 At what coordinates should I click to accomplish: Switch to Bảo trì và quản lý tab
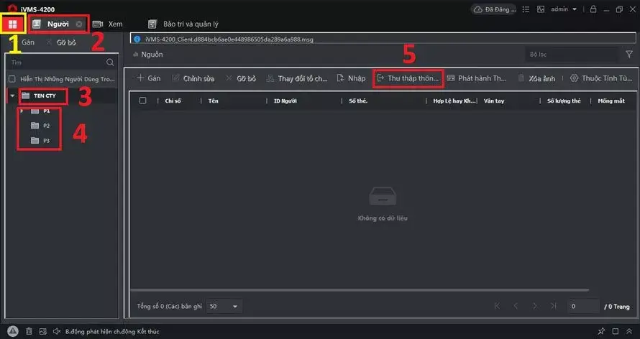click(x=183, y=24)
